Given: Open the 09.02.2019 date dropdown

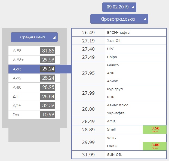Looking at the screenshot, I should [119, 7].
